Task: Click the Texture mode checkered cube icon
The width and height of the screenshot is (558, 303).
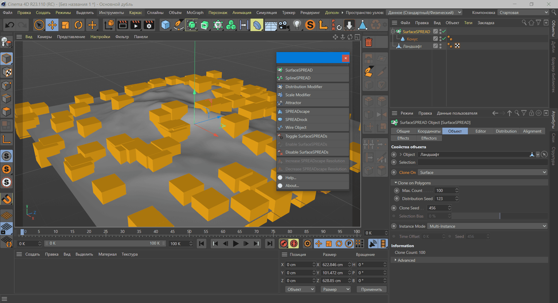Action: 6,72
